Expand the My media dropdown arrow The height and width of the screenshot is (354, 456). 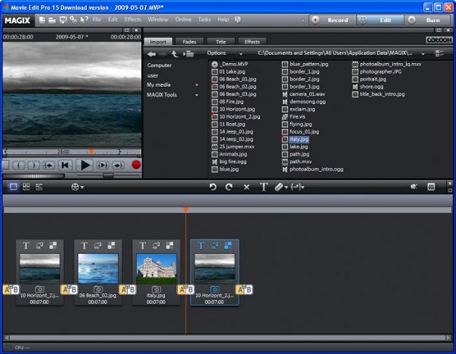(x=197, y=85)
